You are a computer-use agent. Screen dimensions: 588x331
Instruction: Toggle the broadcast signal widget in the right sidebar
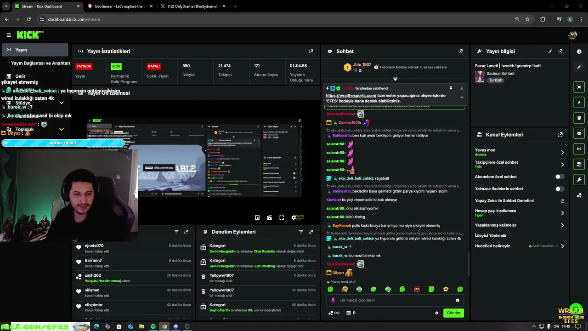[579, 148]
